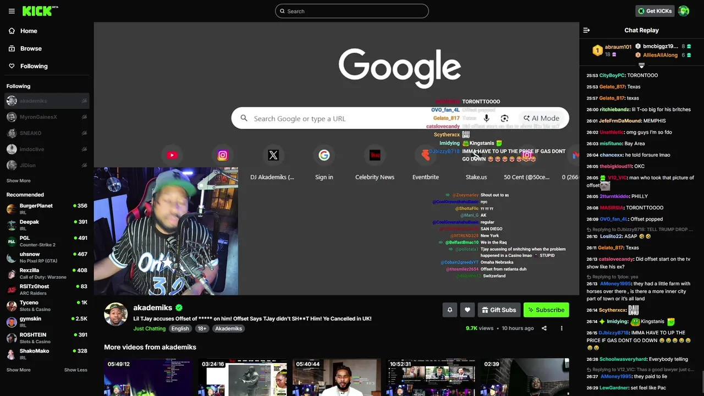Open the 05:40:44 video thumbnail
The width and height of the screenshot is (704, 396).
pyautogui.click(x=337, y=377)
